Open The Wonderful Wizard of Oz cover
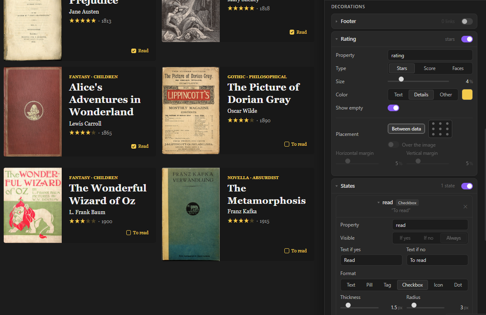The width and height of the screenshot is (486, 315). click(x=33, y=205)
